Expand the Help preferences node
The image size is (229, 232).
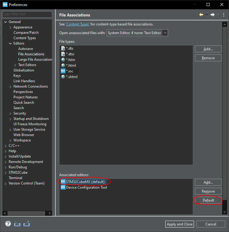click(x=5, y=151)
